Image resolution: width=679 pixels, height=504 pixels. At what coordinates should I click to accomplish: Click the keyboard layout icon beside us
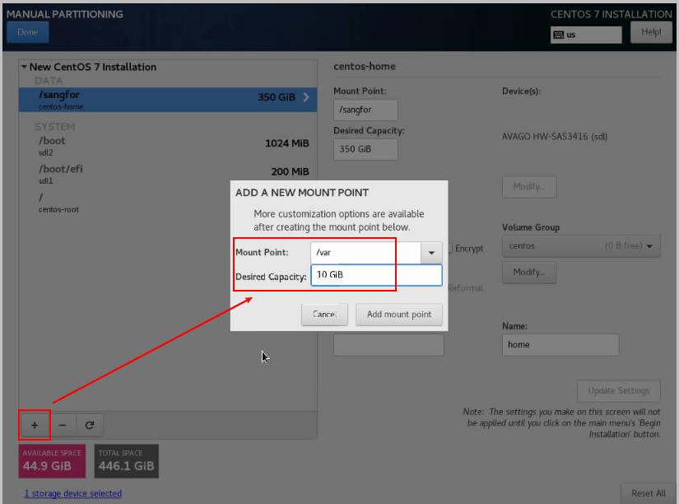pyautogui.click(x=559, y=35)
